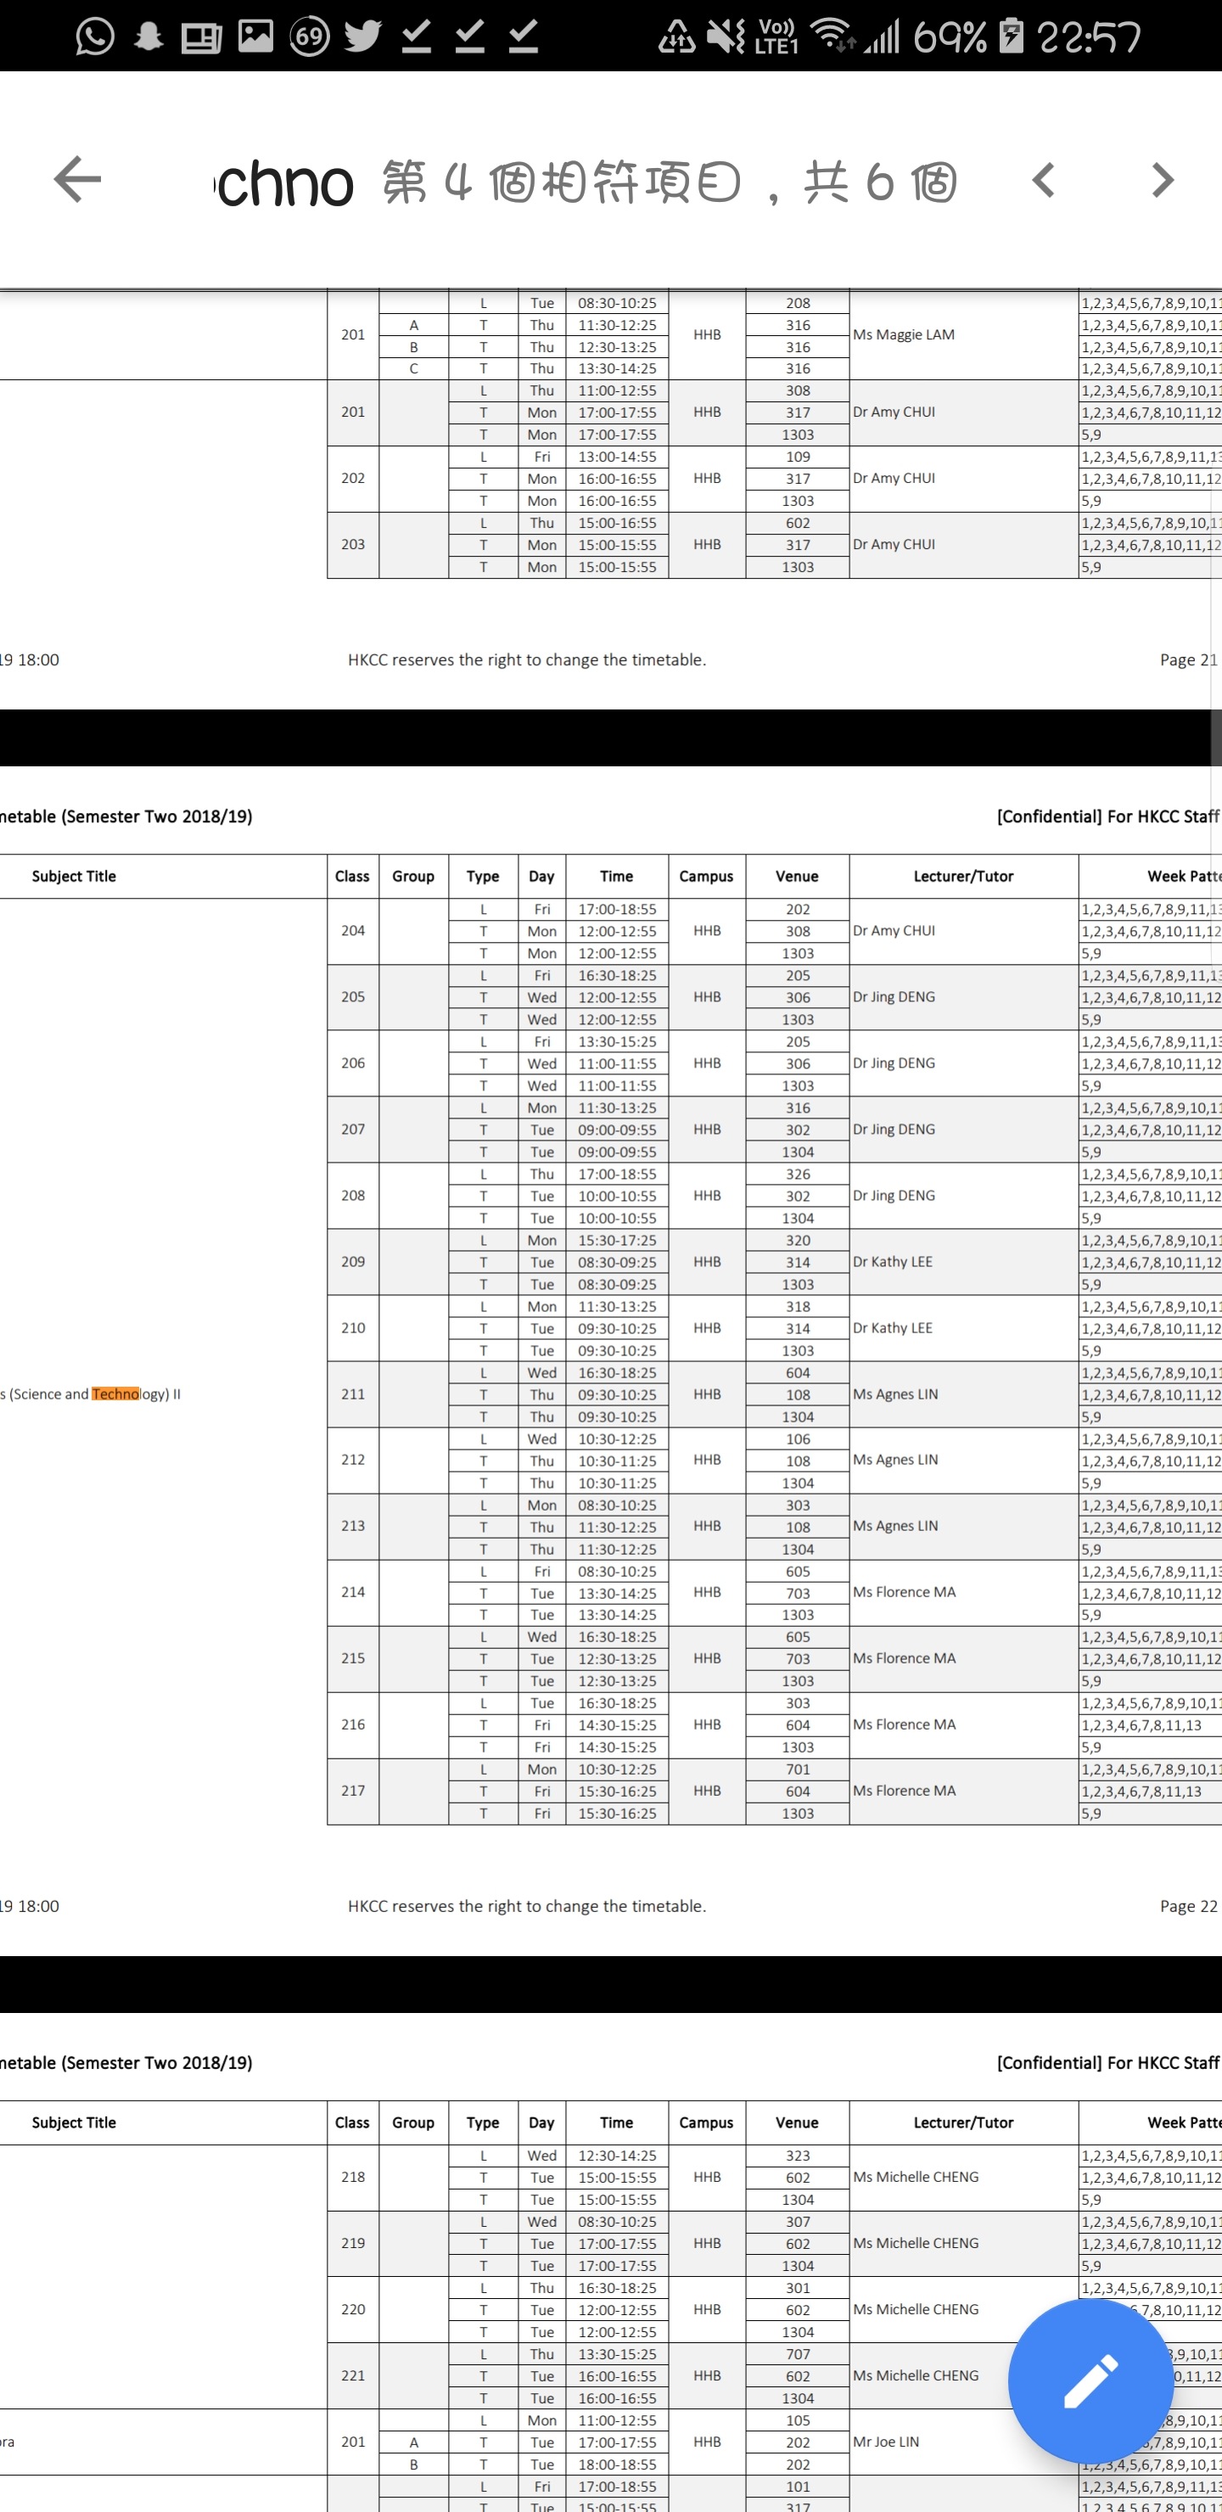The height and width of the screenshot is (2512, 1222).
Task: Open Twitter notification icon in status bar
Action: click(363, 37)
